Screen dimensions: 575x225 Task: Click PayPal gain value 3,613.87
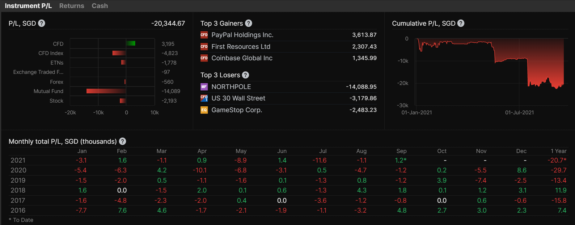point(364,35)
